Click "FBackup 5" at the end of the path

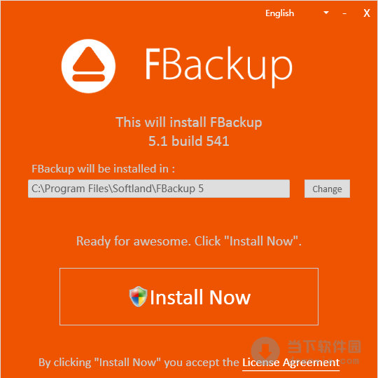click(180, 189)
